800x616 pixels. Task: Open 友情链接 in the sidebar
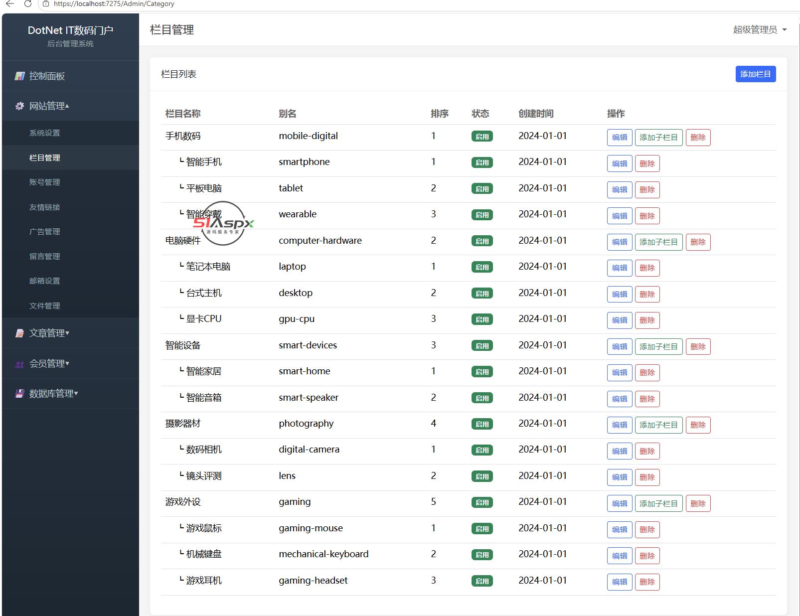point(44,207)
